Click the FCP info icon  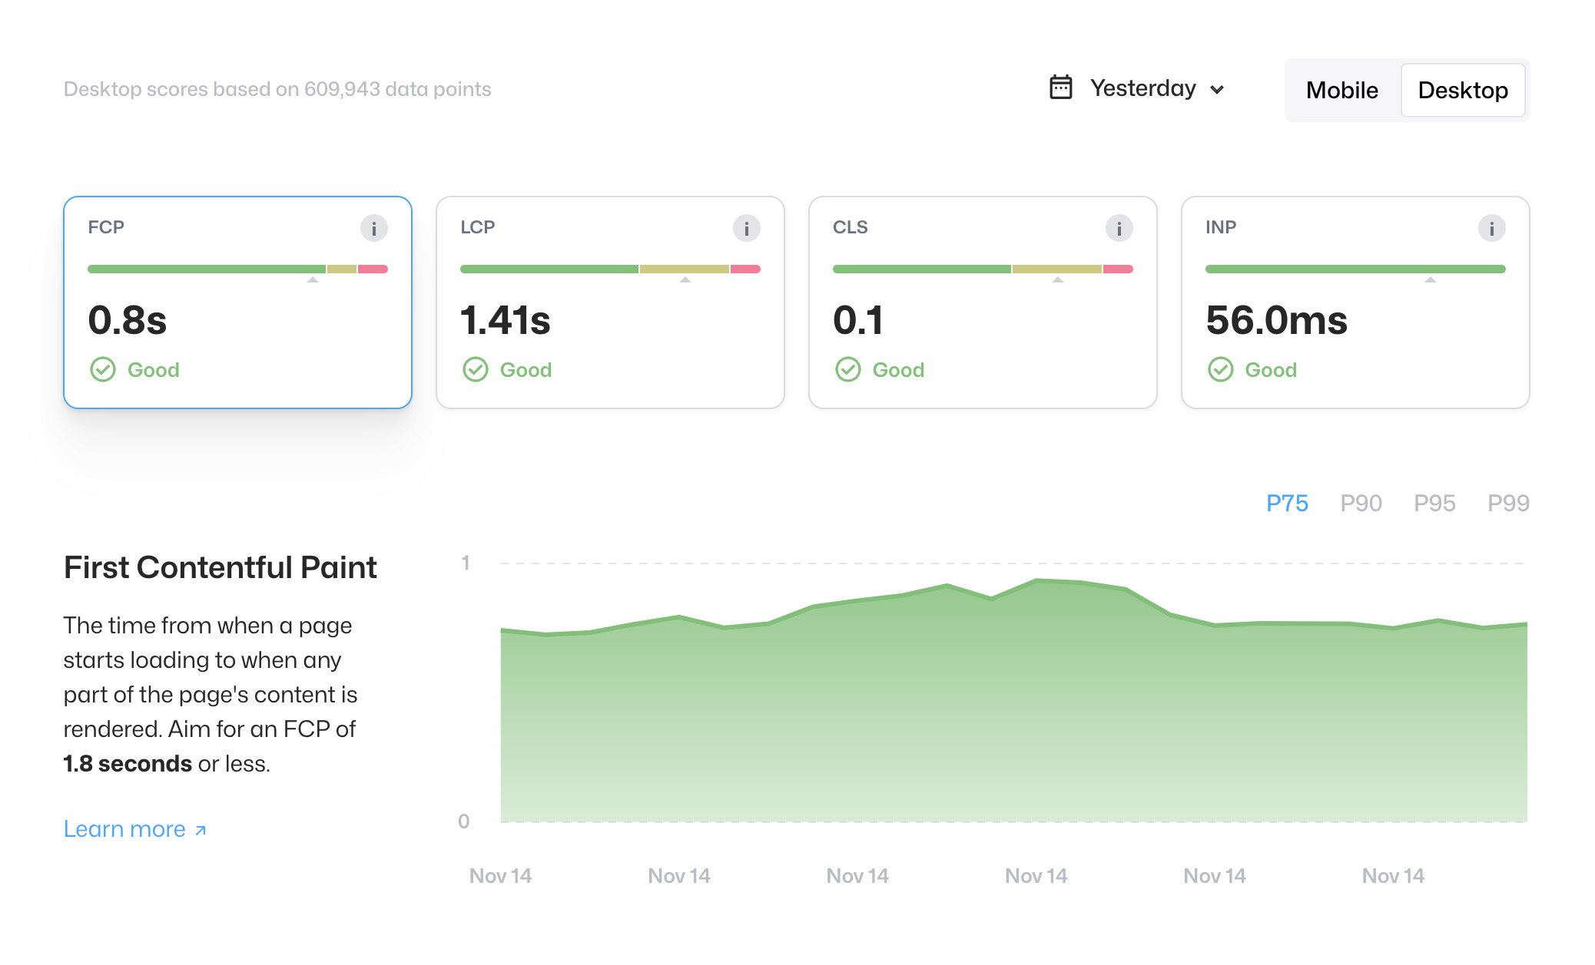pos(374,228)
